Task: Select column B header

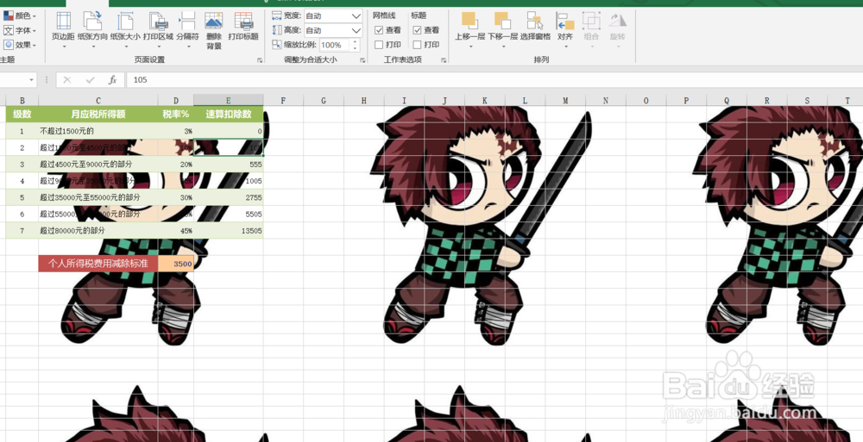Action: [22, 101]
